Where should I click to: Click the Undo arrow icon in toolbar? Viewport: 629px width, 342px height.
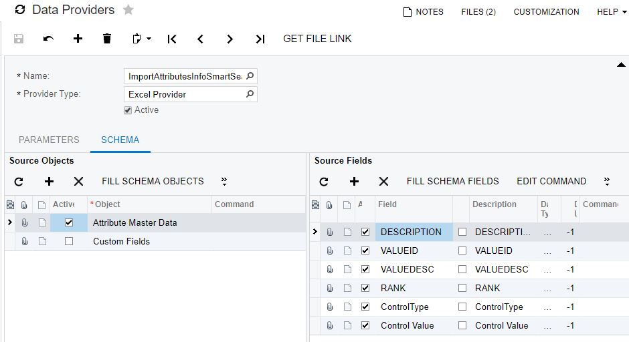tap(48, 39)
